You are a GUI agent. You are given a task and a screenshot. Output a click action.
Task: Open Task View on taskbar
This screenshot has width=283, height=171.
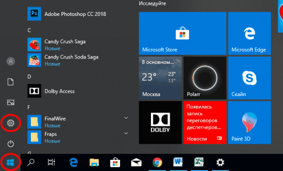51,163
